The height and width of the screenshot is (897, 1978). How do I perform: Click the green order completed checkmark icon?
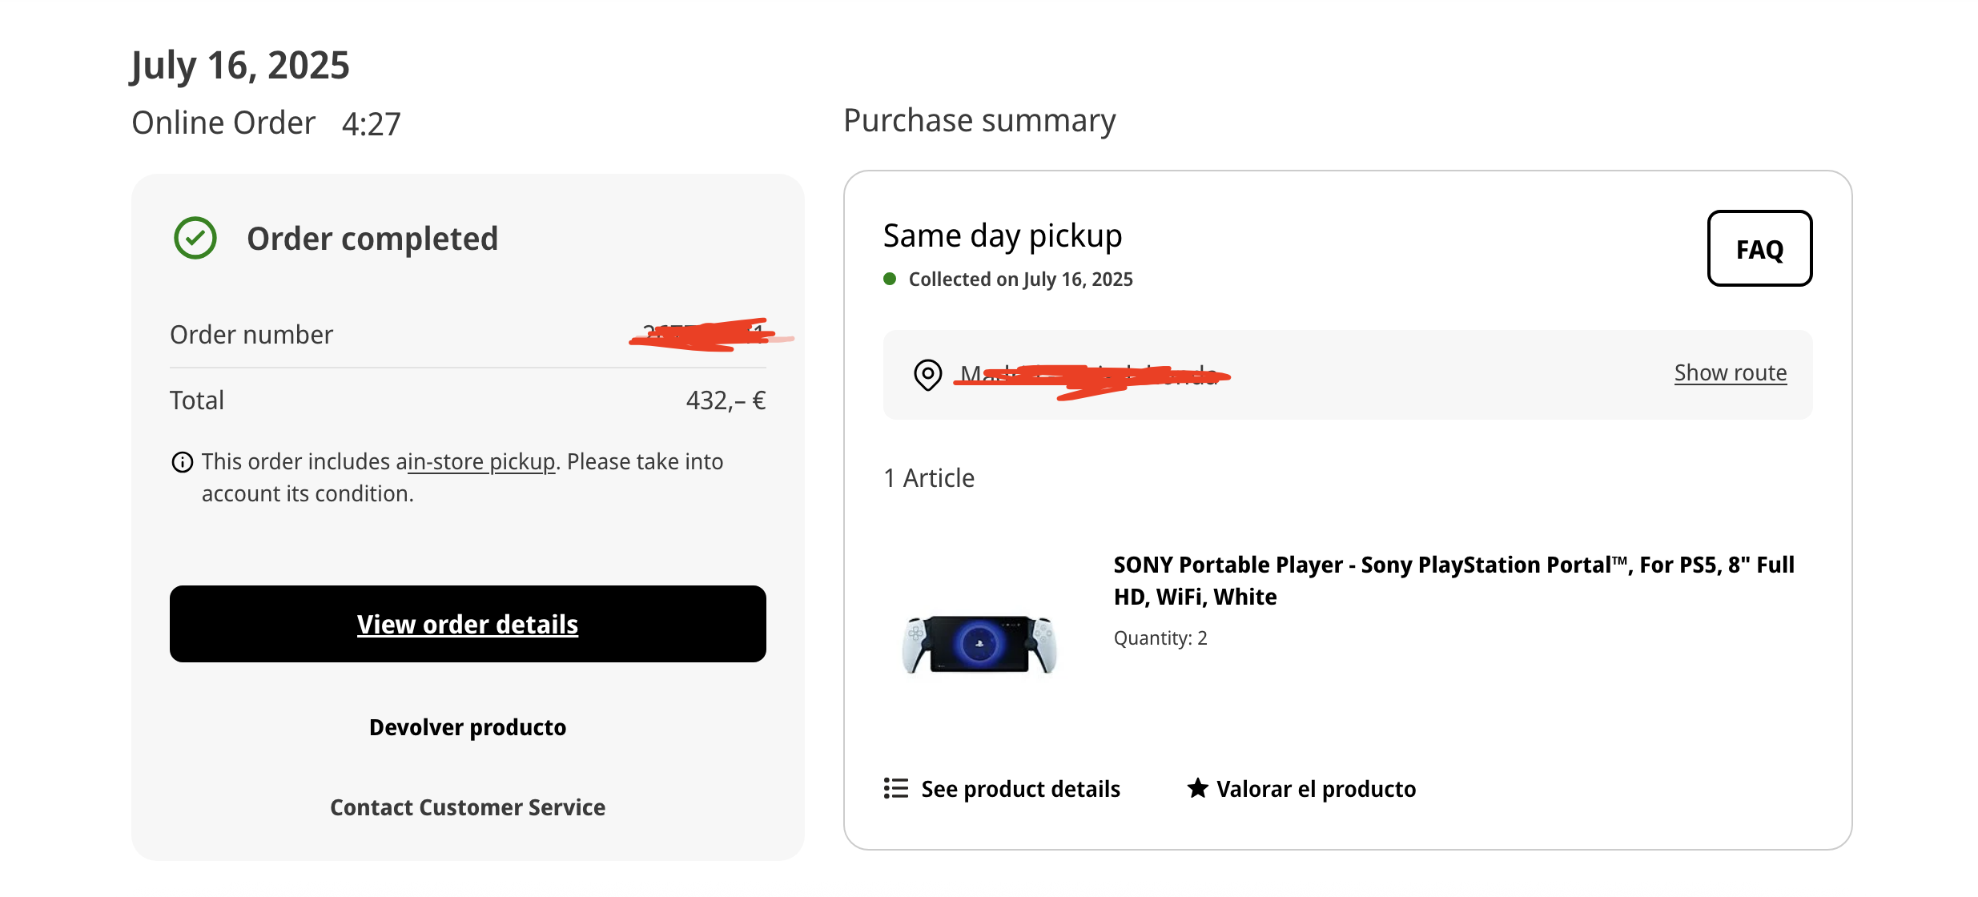click(x=195, y=238)
